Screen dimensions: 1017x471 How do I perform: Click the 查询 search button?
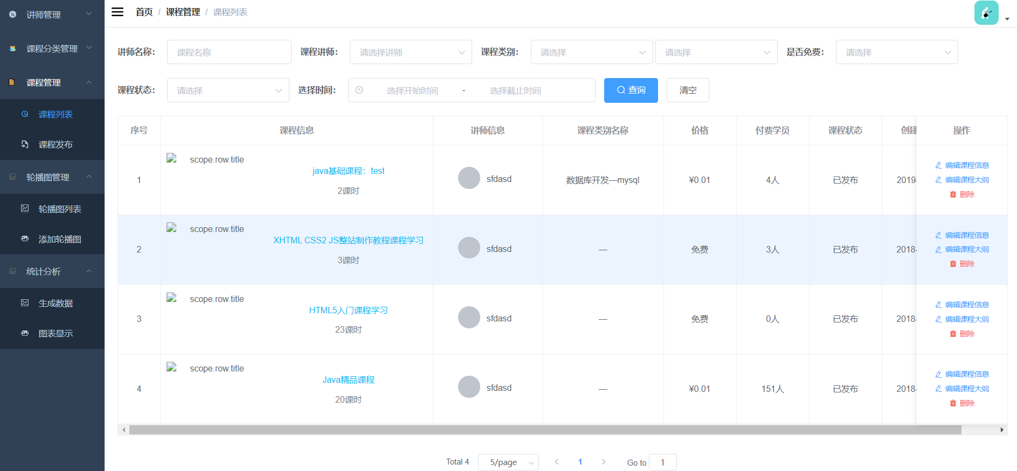tap(631, 90)
